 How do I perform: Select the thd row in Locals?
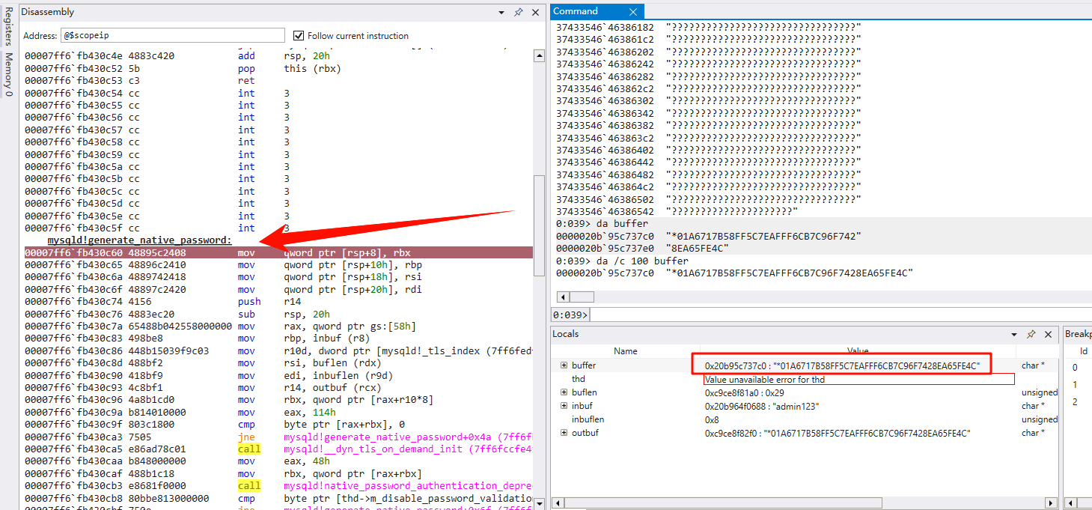click(x=805, y=379)
